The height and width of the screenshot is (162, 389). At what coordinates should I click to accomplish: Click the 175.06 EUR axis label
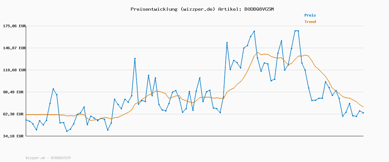(14, 26)
